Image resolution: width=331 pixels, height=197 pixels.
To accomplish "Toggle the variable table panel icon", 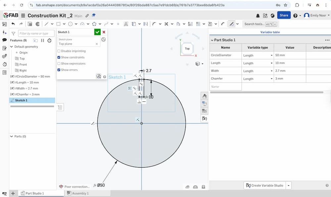I will pos(204,119).
